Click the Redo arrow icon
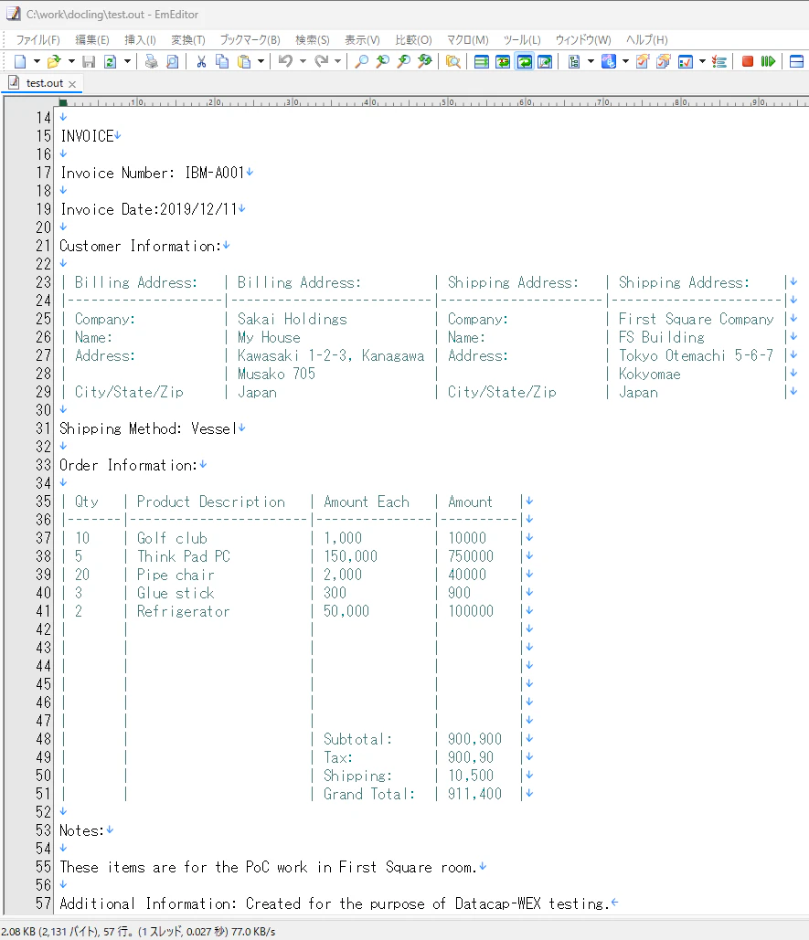The height and width of the screenshot is (940, 809). [322, 61]
